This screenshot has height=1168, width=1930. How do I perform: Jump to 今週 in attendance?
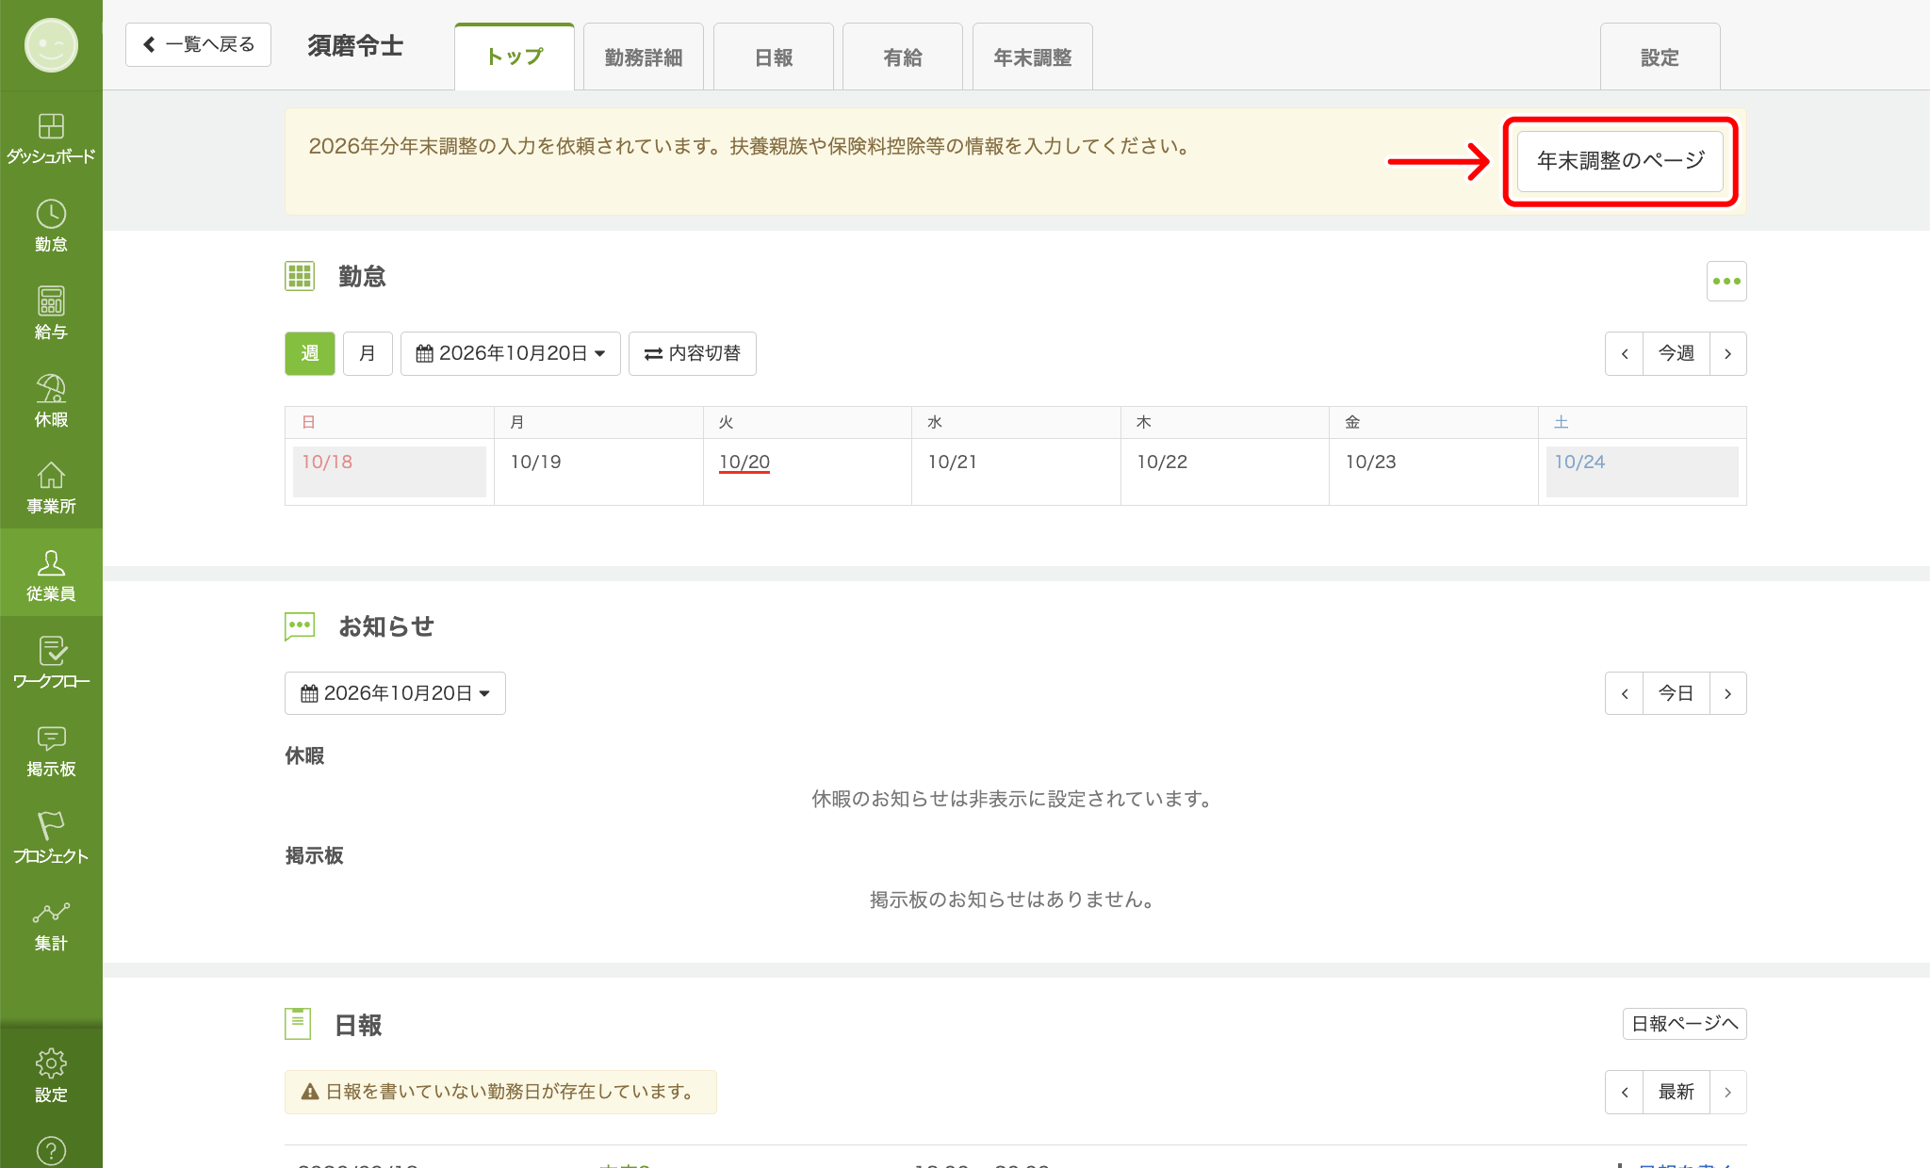1676,353
